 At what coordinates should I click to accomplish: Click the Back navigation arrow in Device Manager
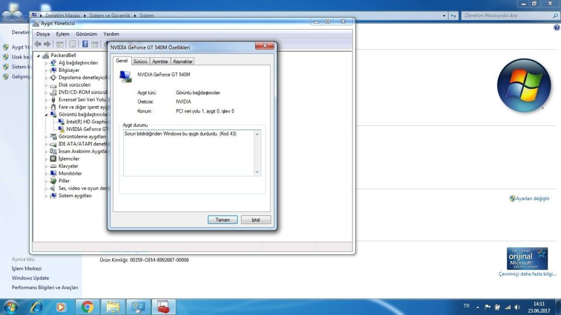coord(37,44)
